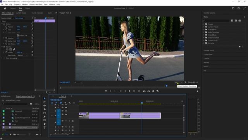Step back one frame
This screenshot has width=248, height=140.
click(125, 91)
